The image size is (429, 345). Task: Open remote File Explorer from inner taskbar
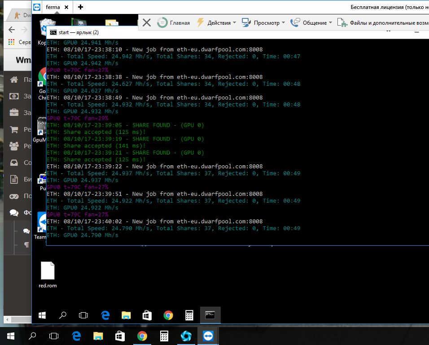click(x=126, y=315)
